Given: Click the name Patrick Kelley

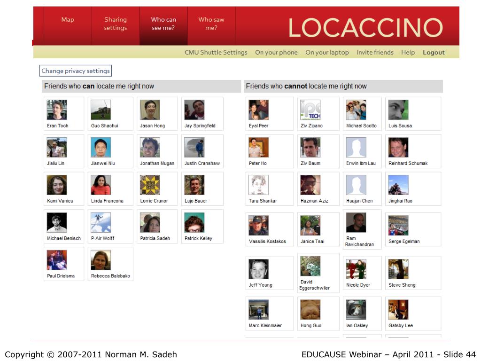Looking at the screenshot, I should [x=198, y=238].
